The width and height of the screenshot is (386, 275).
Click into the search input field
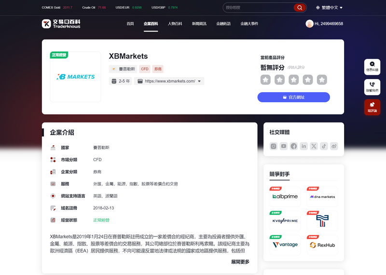coord(259,8)
